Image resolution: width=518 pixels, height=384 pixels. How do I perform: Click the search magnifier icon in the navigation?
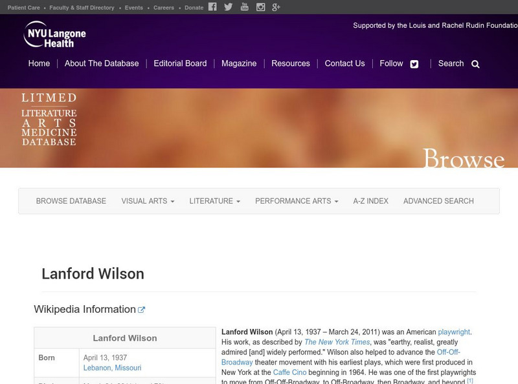click(475, 64)
